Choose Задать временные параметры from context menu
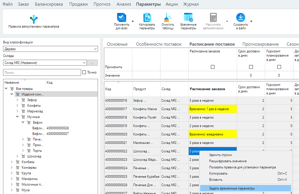 232,188
